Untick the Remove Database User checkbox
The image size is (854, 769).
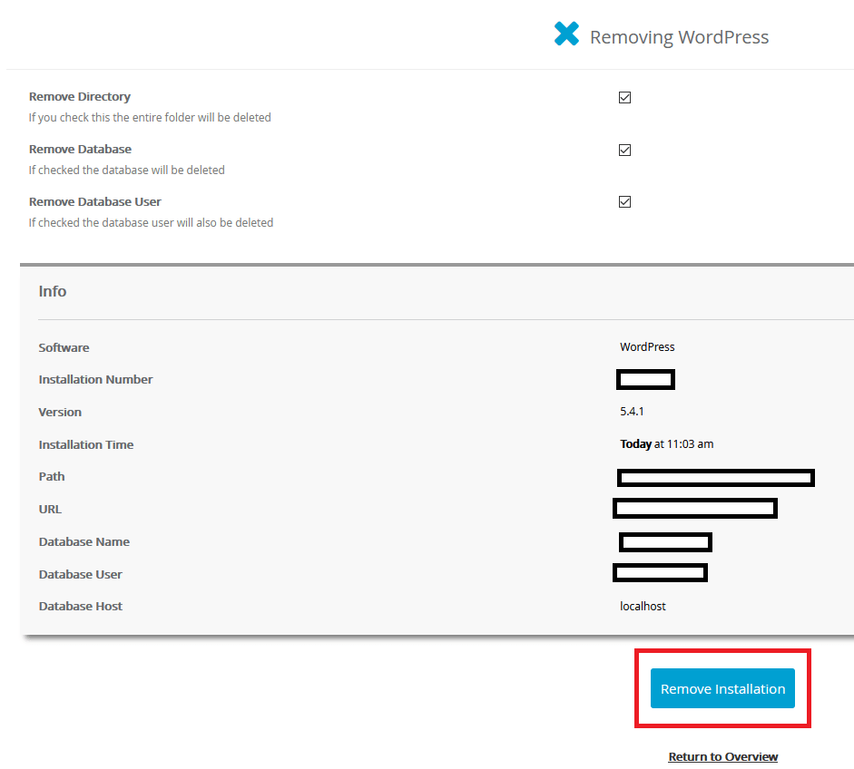pos(624,202)
